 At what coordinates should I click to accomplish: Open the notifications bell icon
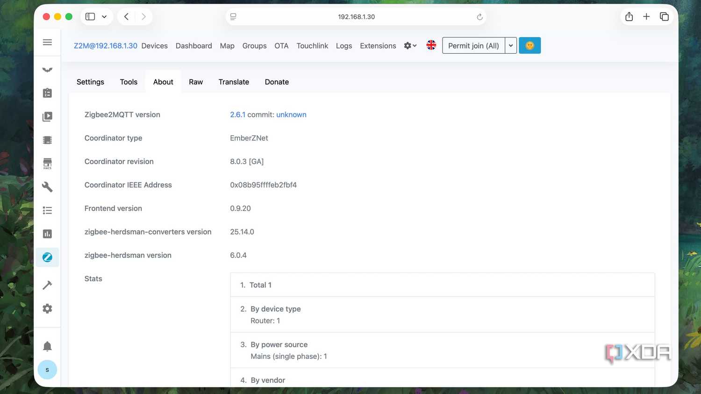(x=47, y=346)
